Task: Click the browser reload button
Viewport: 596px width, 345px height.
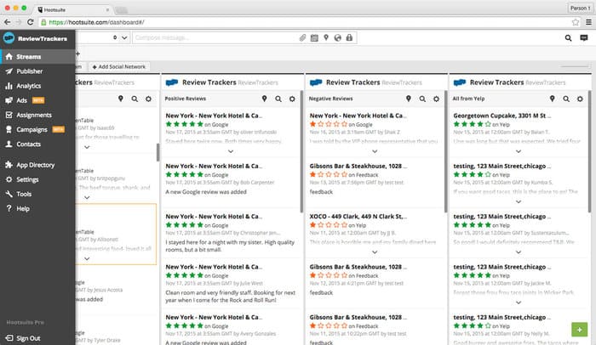Action: [31, 22]
